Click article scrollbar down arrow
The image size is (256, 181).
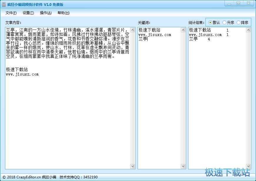[x=133, y=166]
